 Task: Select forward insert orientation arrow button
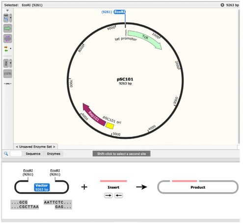108,195
